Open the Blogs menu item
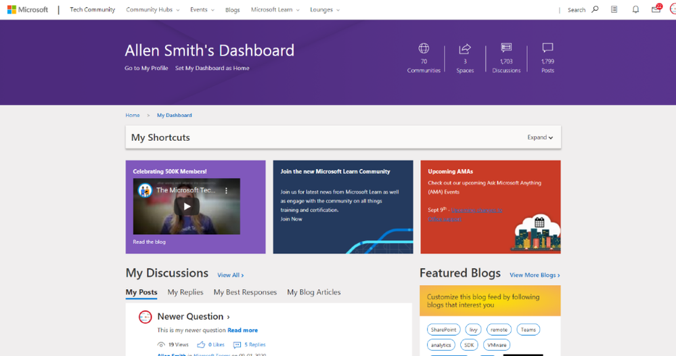This screenshot has height=356, width=676. click(232, 9)
